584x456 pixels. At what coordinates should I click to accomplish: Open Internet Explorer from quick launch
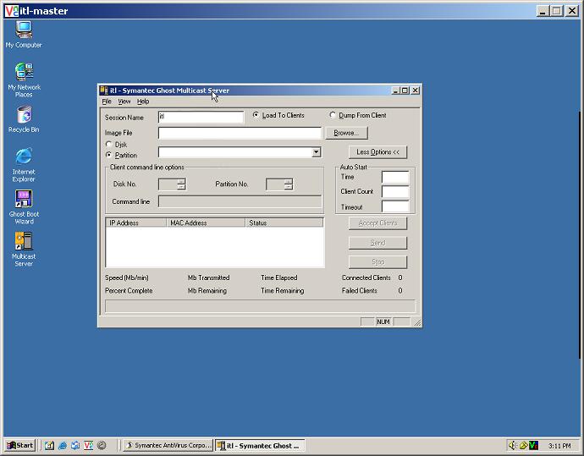coord(63,445)
